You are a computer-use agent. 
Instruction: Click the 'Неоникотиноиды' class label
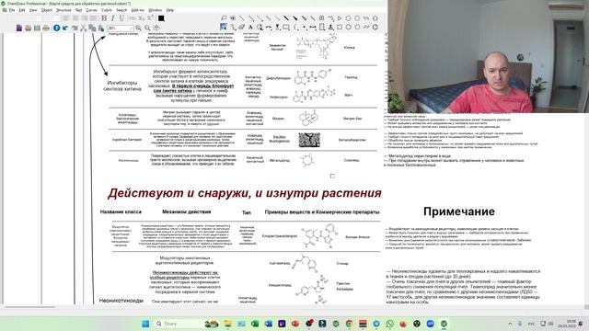(121, 301)
